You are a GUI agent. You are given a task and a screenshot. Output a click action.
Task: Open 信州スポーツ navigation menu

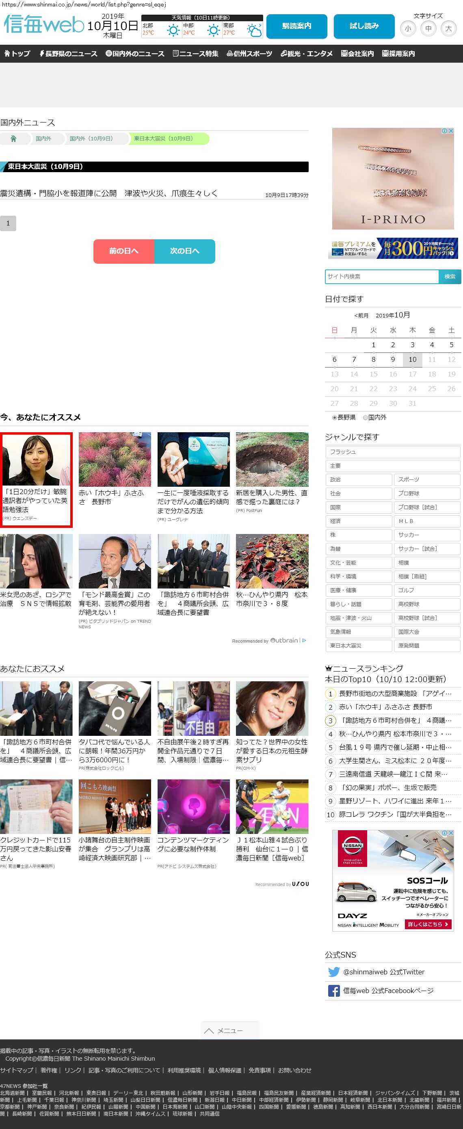[249, 53]
